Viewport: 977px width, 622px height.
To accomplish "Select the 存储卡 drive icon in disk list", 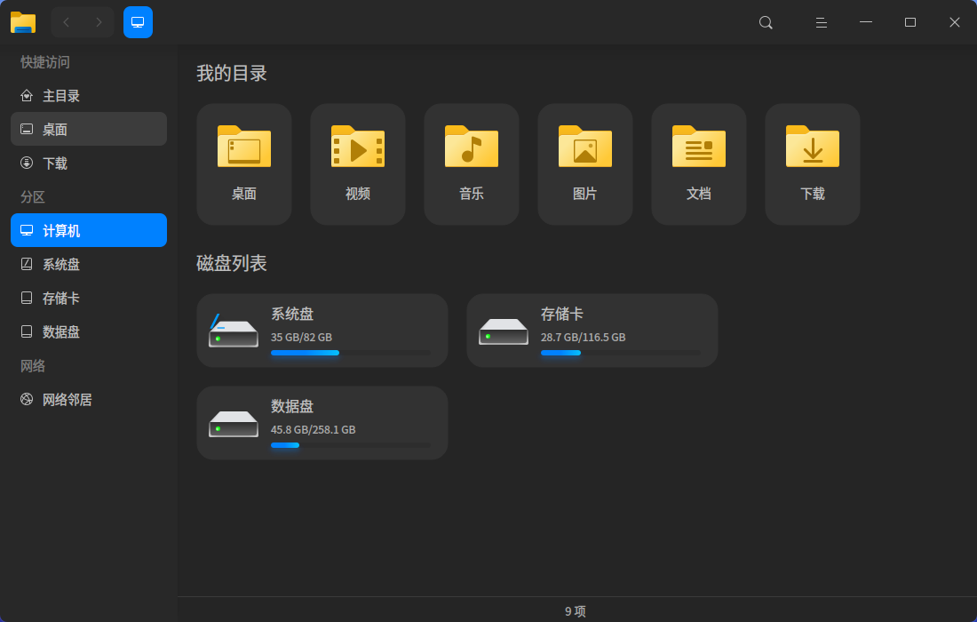I will click(504, 331).
